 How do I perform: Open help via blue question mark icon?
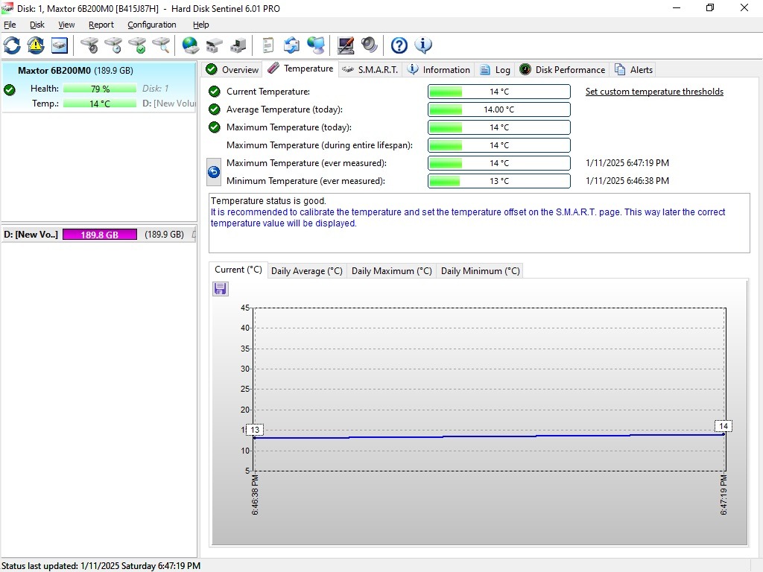pyautogui.click(x=399, y=45)
